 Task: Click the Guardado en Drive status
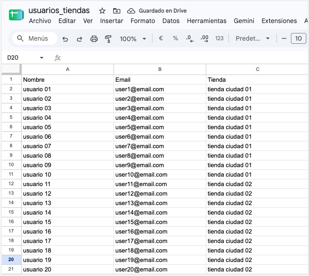[x=162, y=11]
